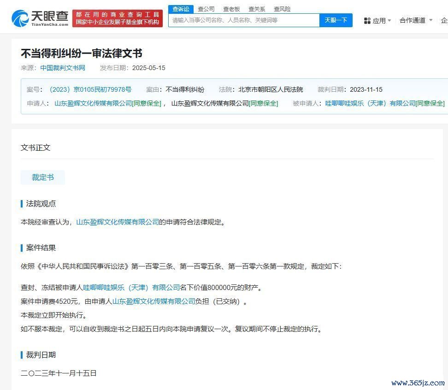Image resolution: width=448 pixels, height=390 pixels.
Task: Select the 查风险 search tab
Action: point(282,9)
